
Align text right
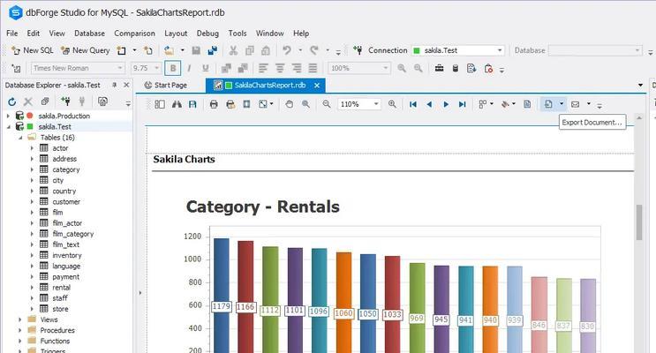pyautogui.click(x=296, y=68)
